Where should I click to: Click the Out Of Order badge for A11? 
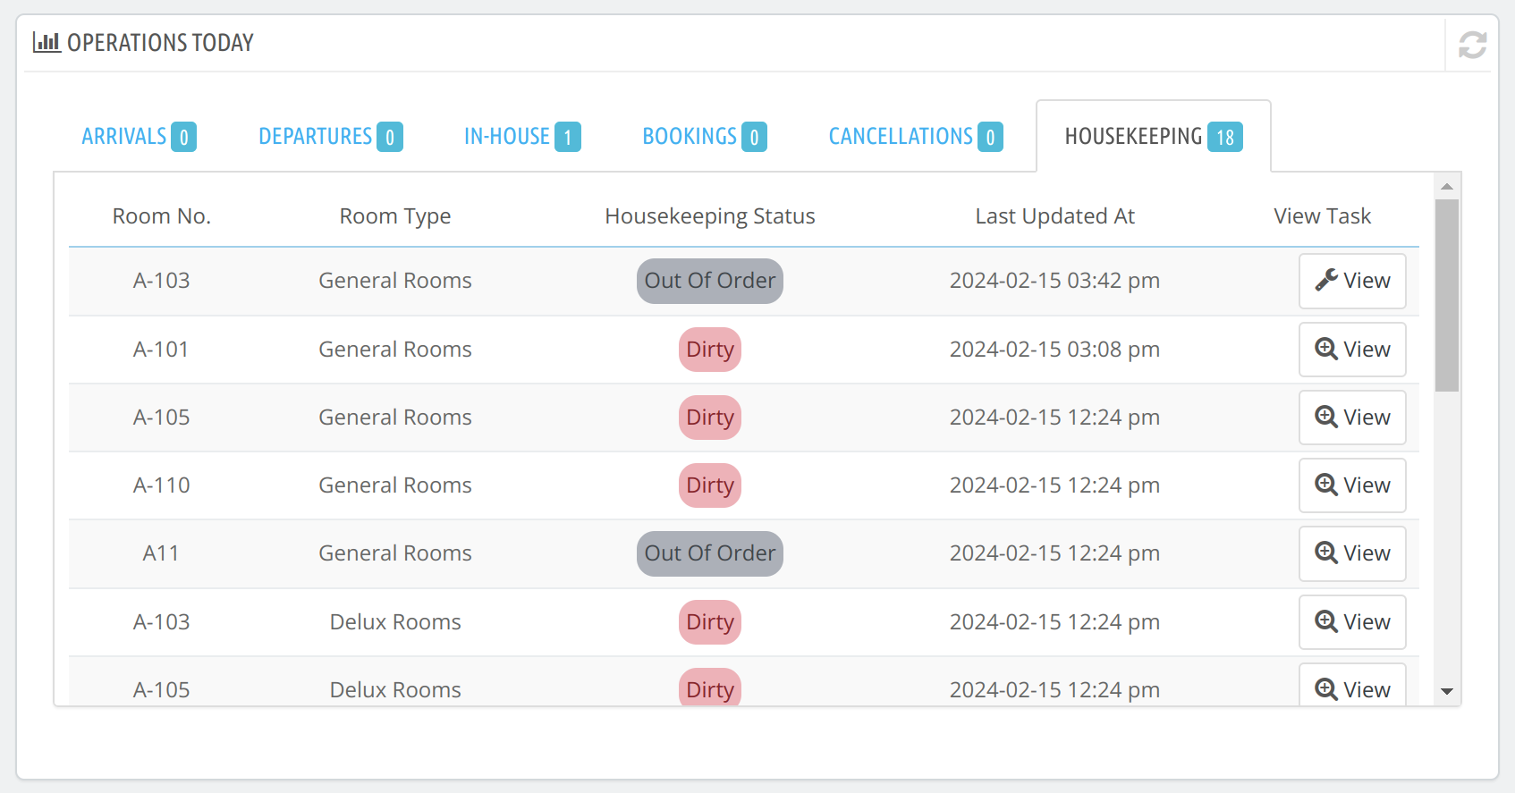point(710,553)
